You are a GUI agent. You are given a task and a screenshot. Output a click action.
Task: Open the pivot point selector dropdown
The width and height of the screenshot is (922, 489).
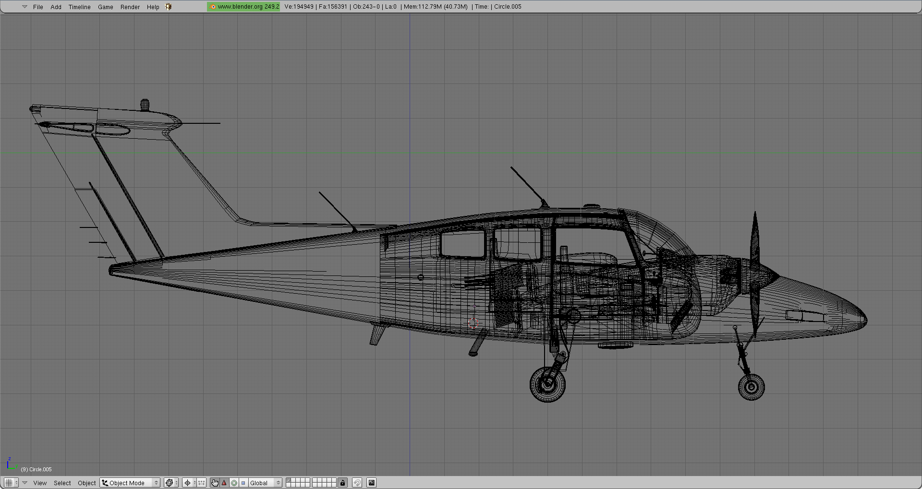tap(188, 482)
